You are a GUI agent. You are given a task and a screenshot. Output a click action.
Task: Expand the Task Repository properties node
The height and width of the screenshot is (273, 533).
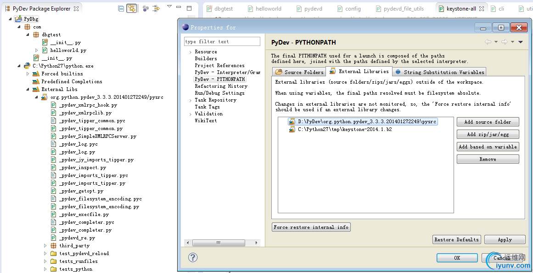[190, 100]
